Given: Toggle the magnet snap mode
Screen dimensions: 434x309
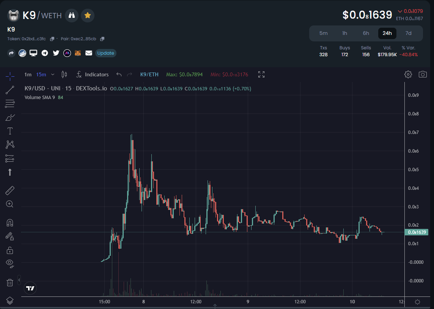Looking at the screenshot, I should coord(10,223).
